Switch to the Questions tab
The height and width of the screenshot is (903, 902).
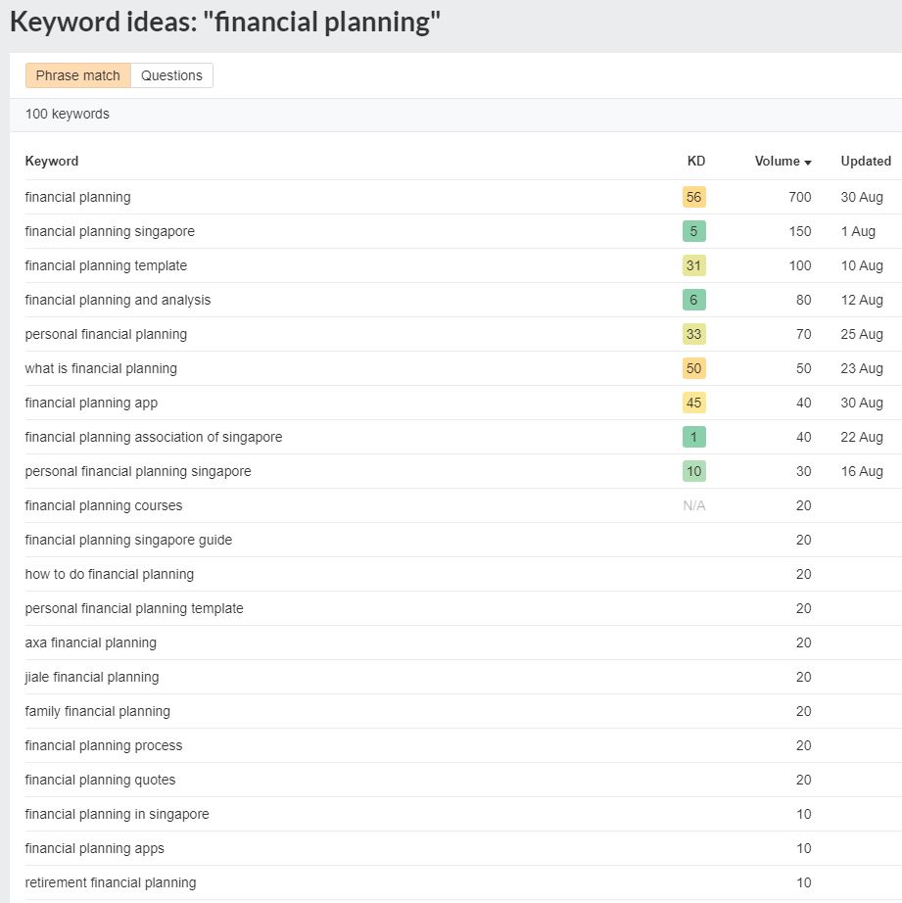click(171, 75)
